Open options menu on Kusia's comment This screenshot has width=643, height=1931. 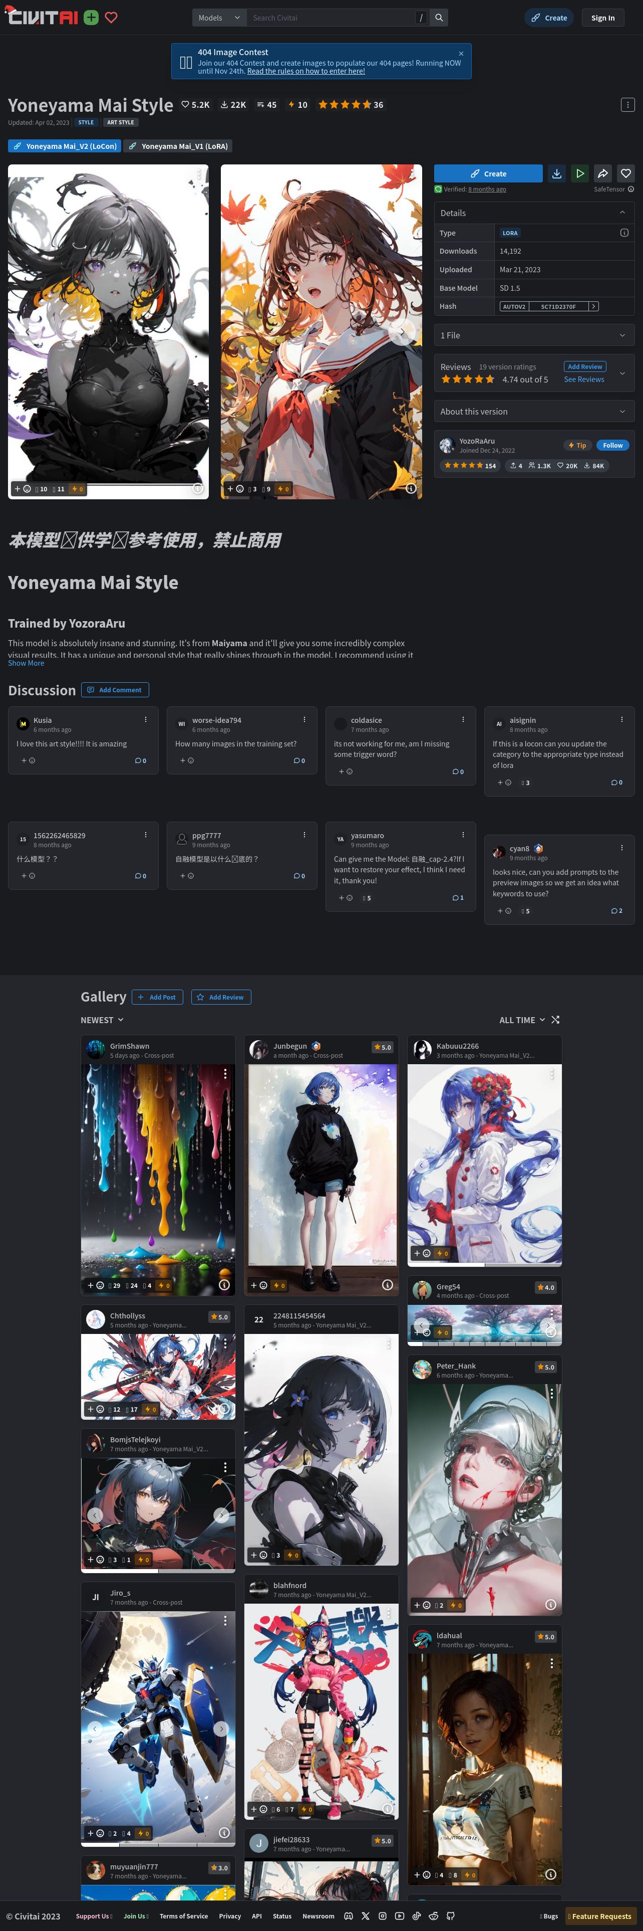coord(145,719)
